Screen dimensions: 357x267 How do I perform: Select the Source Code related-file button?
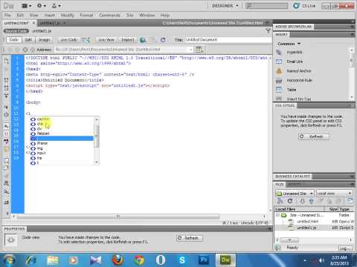(16, 31)
